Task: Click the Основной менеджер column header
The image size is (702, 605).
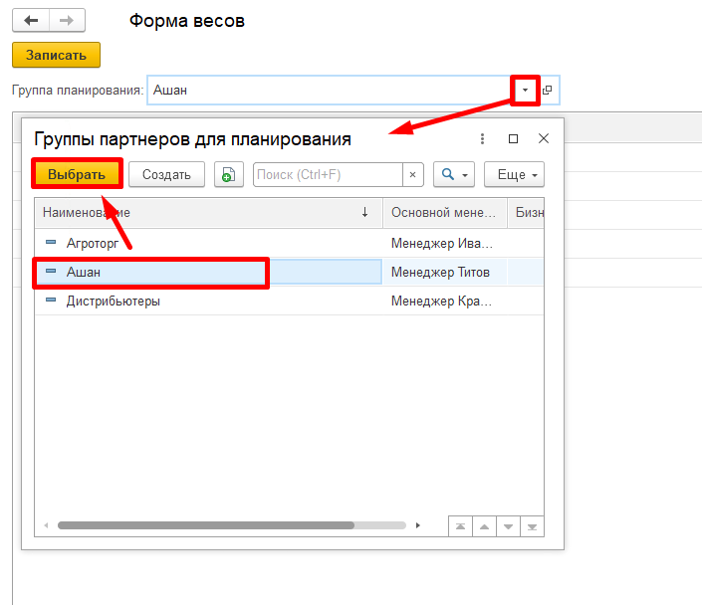Action: click(443, 212)
